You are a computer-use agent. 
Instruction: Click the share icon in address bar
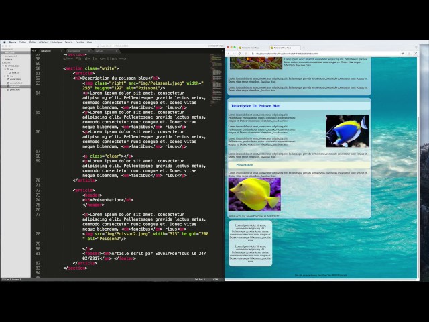pyautogui.click(x=410, y=54)
